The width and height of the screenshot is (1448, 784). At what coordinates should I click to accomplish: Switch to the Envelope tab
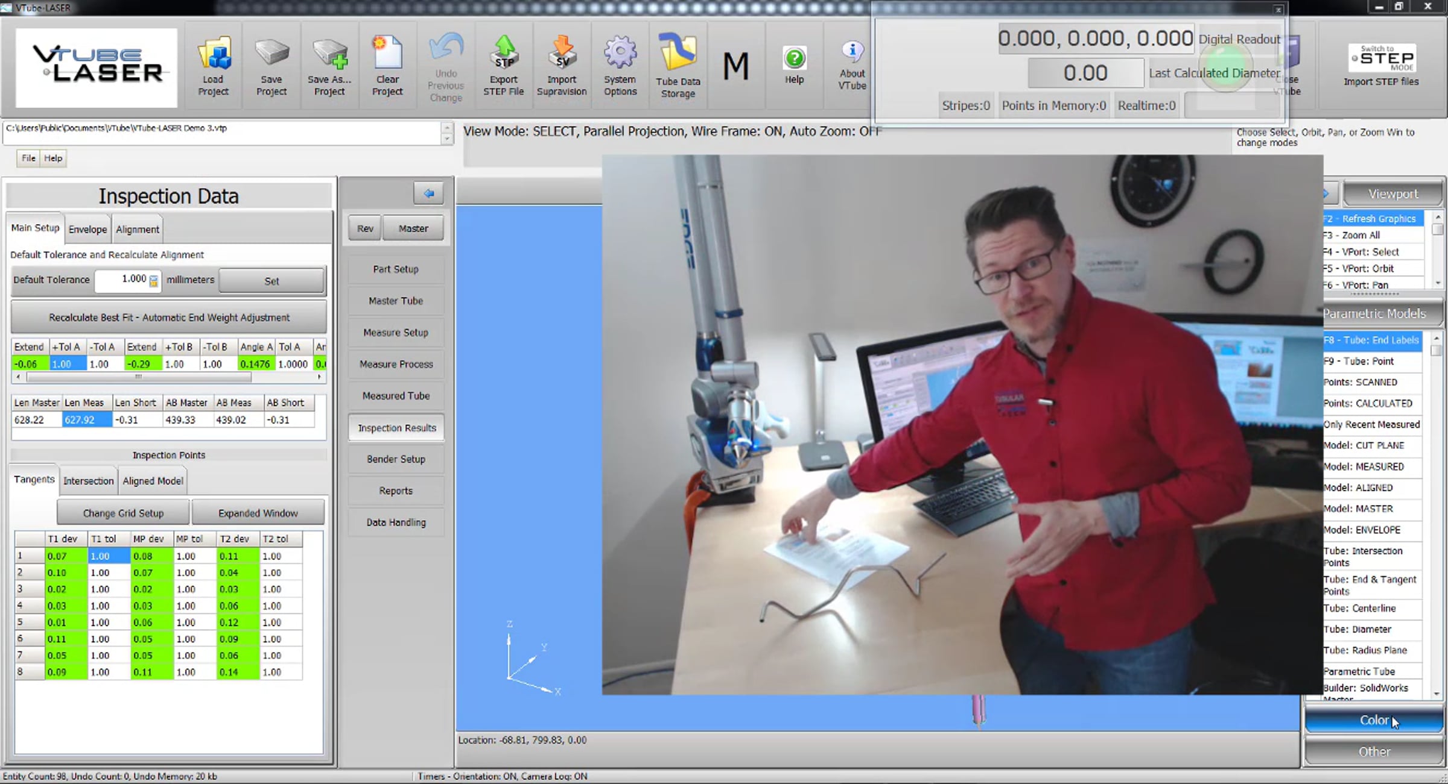[87, 230]
